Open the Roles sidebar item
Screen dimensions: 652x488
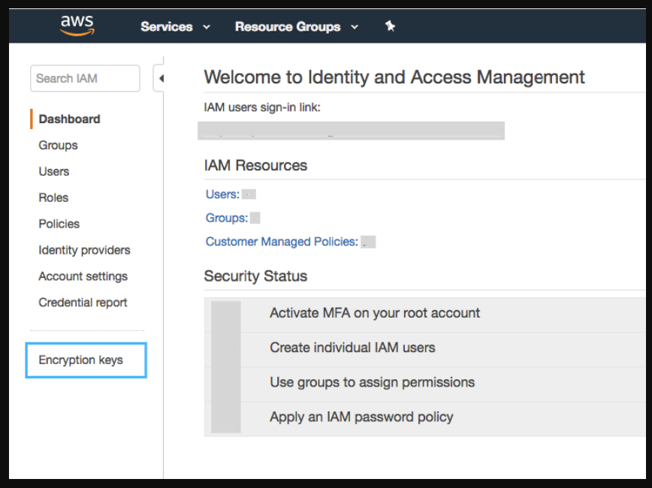click(x=53, y=197)
